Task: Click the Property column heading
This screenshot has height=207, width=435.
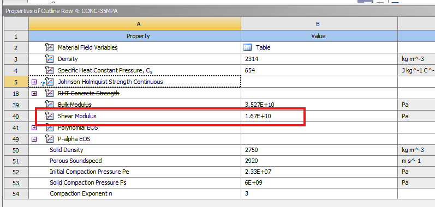Action: (138, 36)
